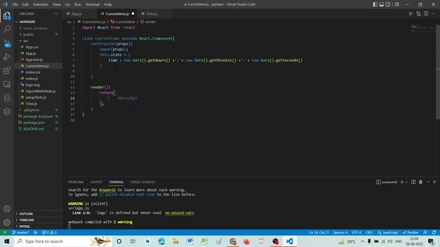Open the File menu
The height and width of the screenshot is (247, 440).
tap(15, 5)
